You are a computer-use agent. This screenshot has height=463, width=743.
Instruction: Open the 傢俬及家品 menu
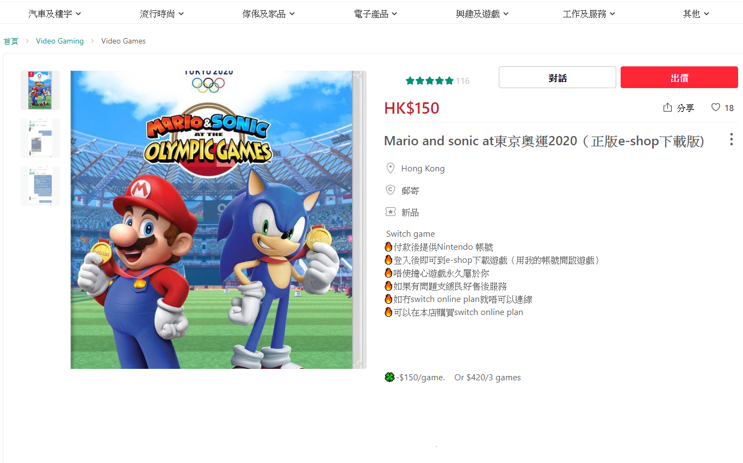tap(269, 14)
